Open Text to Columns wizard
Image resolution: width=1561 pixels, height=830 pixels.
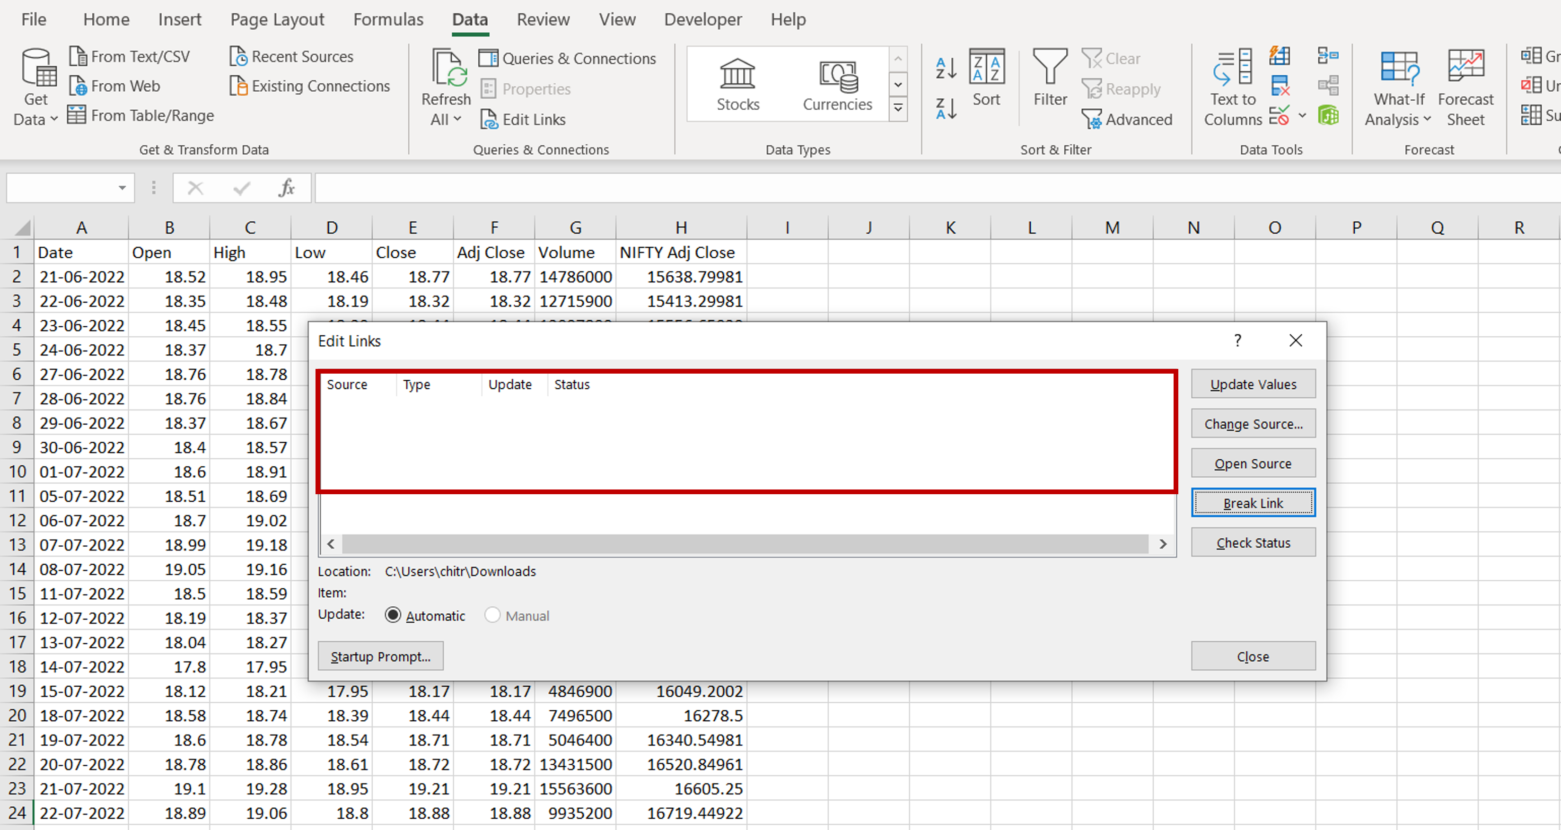[1233, 87]
